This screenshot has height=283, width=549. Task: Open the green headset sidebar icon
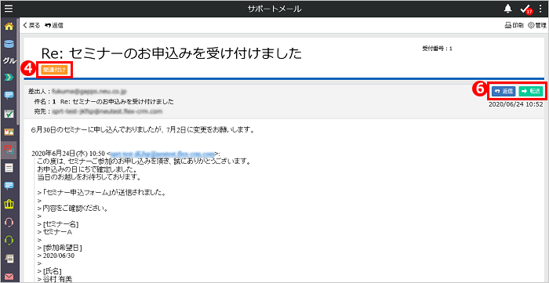9,240
